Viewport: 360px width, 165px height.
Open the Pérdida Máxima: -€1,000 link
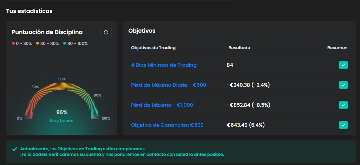point(162,105)
